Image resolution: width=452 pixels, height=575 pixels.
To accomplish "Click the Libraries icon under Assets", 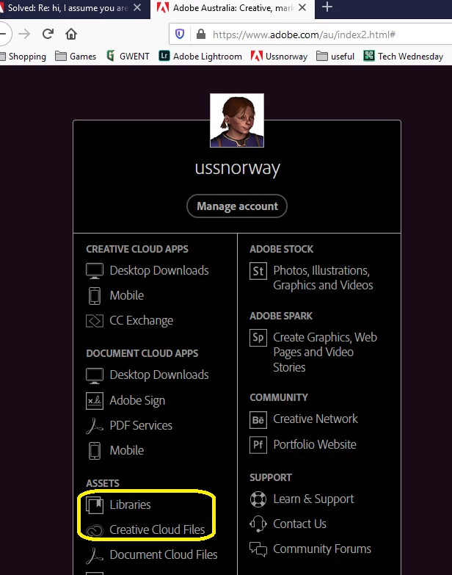I will point(95,505).
